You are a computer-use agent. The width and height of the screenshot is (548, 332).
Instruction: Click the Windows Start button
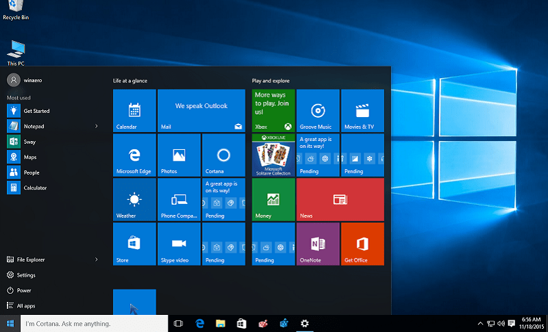10,324
